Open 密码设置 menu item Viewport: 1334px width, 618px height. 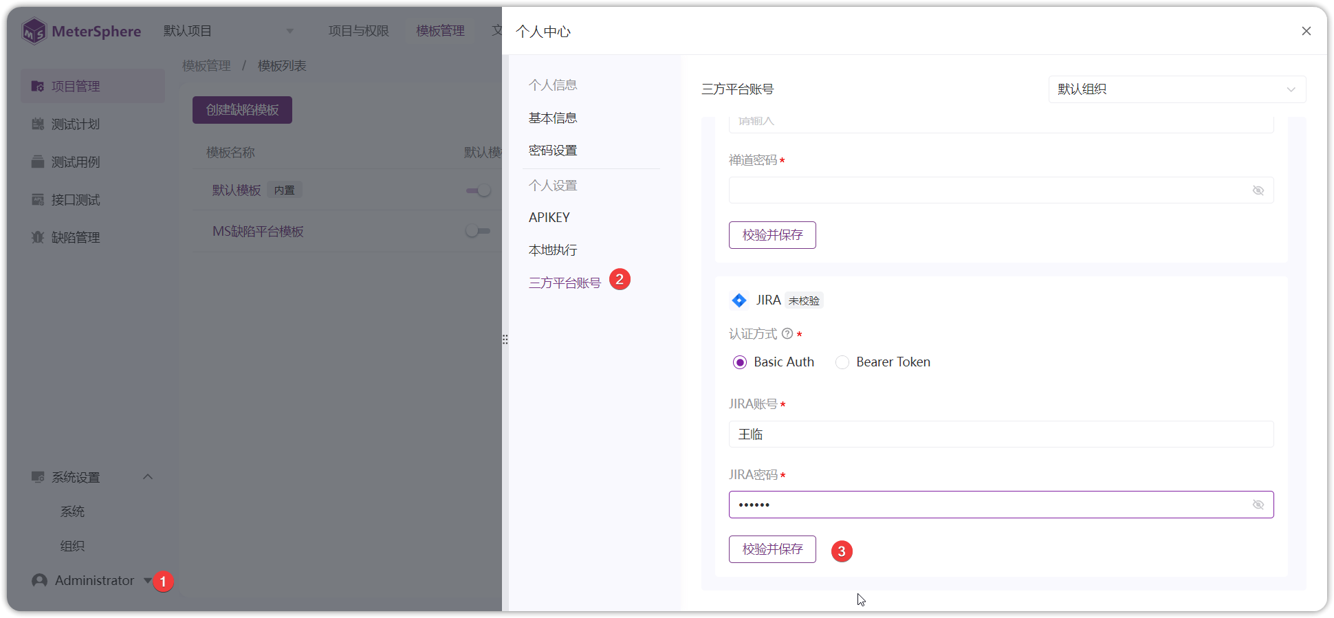click(553, 151)
